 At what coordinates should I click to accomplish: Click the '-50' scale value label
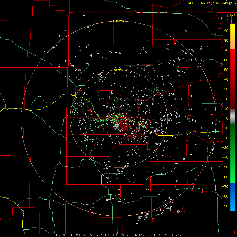click(x=225, y=167)
